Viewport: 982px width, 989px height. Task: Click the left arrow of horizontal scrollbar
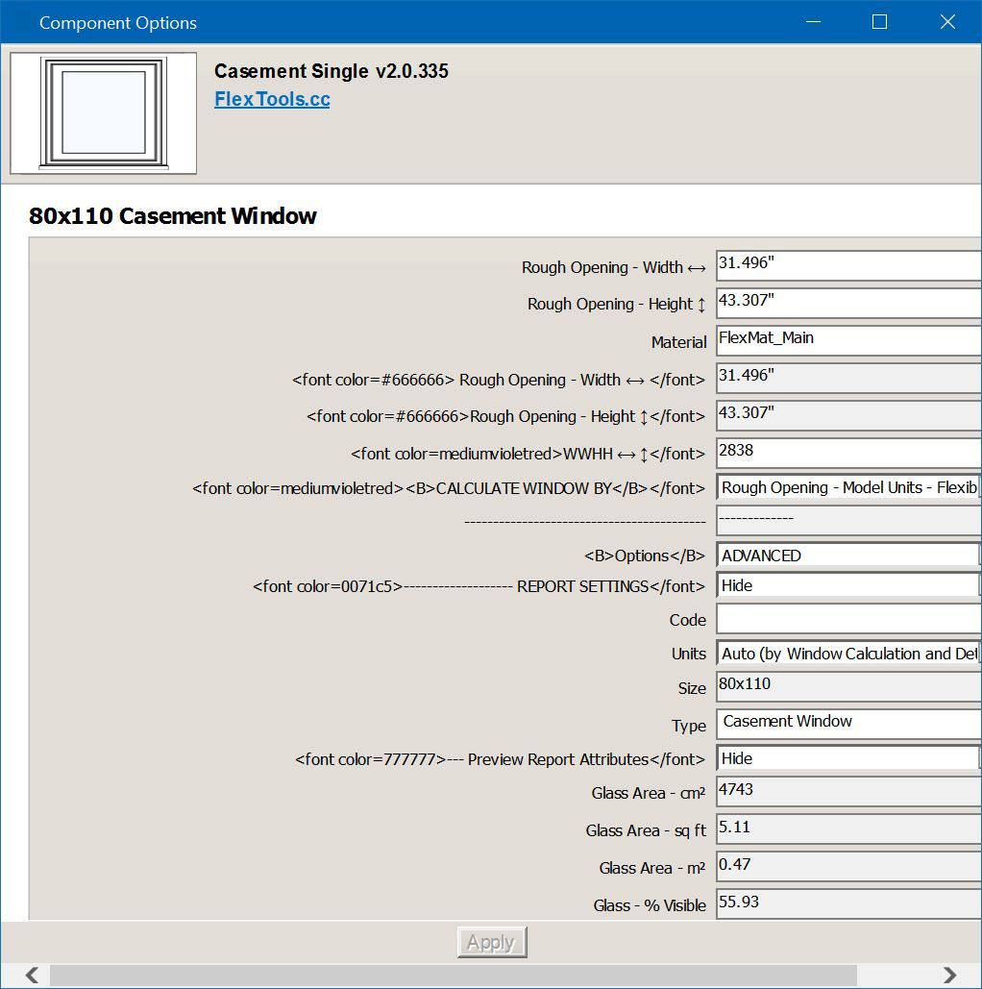[x=32, y=976]
